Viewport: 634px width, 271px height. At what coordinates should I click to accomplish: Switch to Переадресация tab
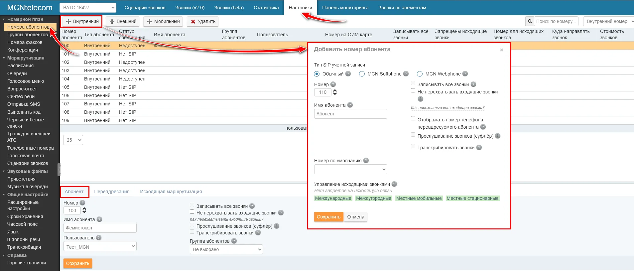coord(112,192)
